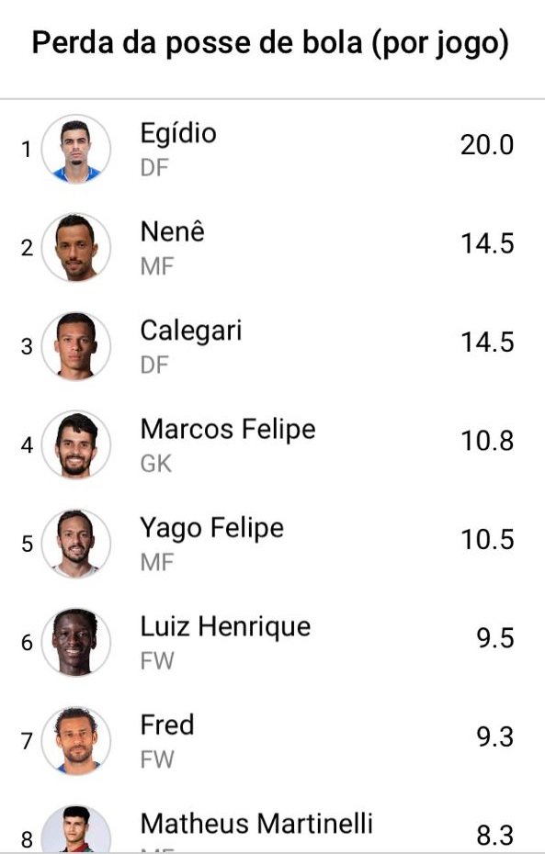Select the Calegari name entry
The width and height of the screenshot is (545, 854).
click(x=191, y=331)
